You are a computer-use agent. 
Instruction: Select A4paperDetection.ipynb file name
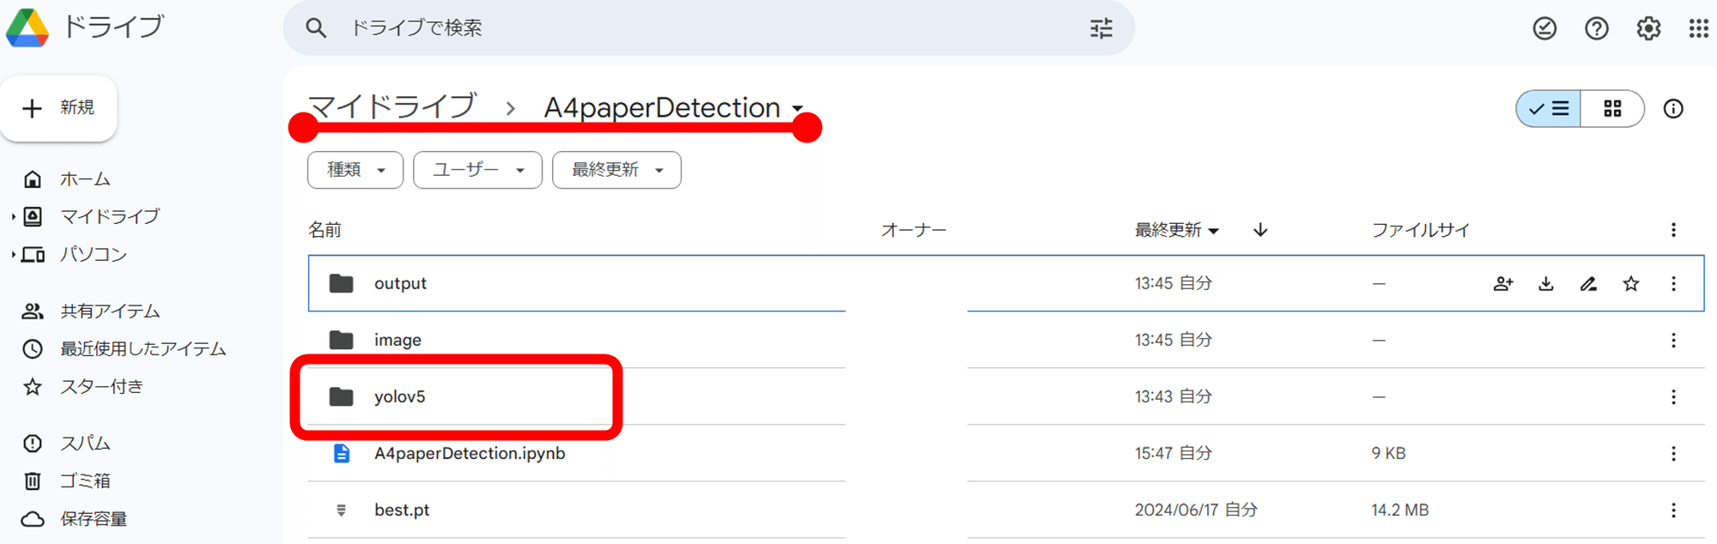[x=470, y=453]
